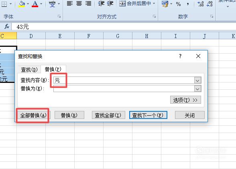This screenshot has height=169, width=236.
Task: Click the formula bar showing 43元
Action: click(124, 27)
